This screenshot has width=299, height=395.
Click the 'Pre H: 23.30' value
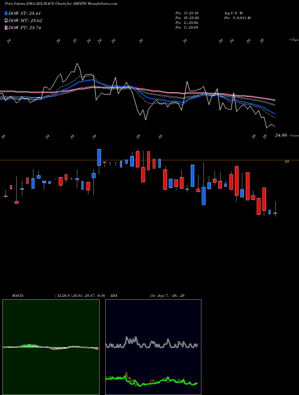point(187,18)
